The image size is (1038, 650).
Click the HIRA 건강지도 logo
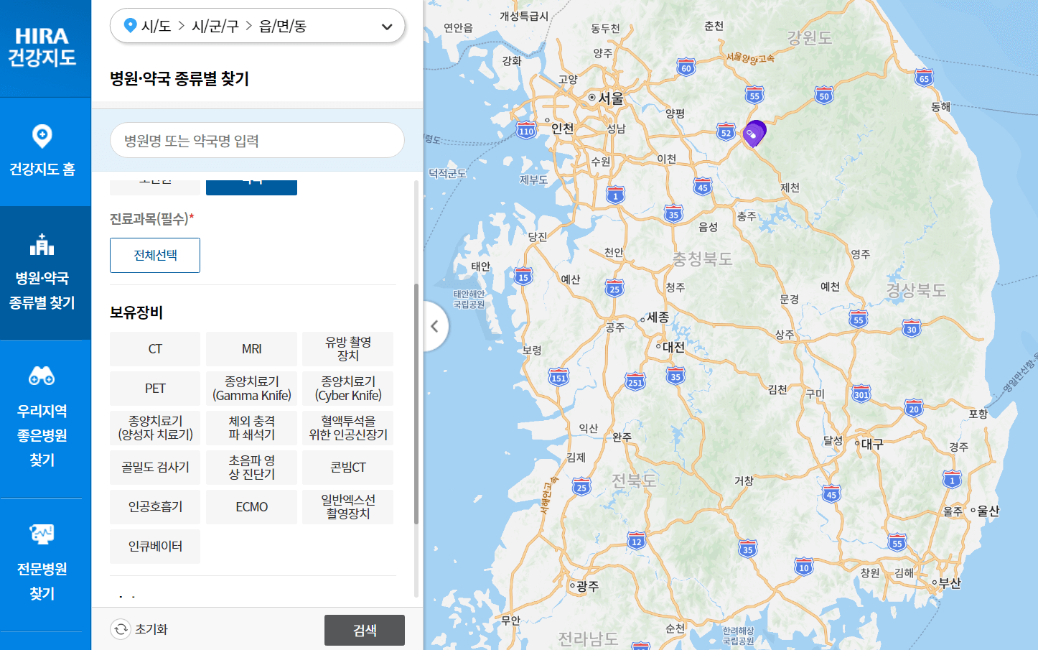click(x=43, y=45)
